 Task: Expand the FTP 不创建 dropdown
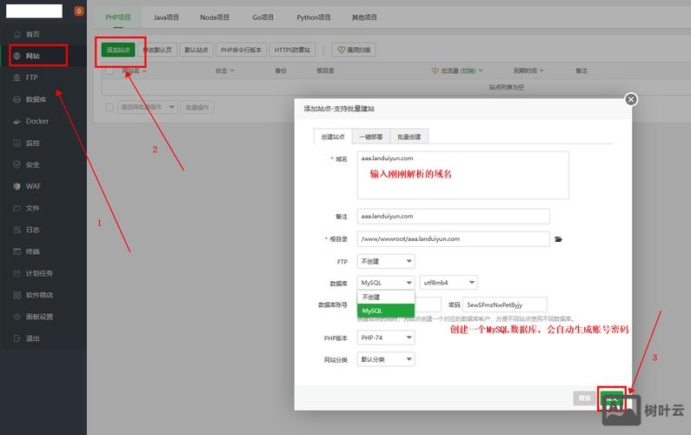point(386,261)
